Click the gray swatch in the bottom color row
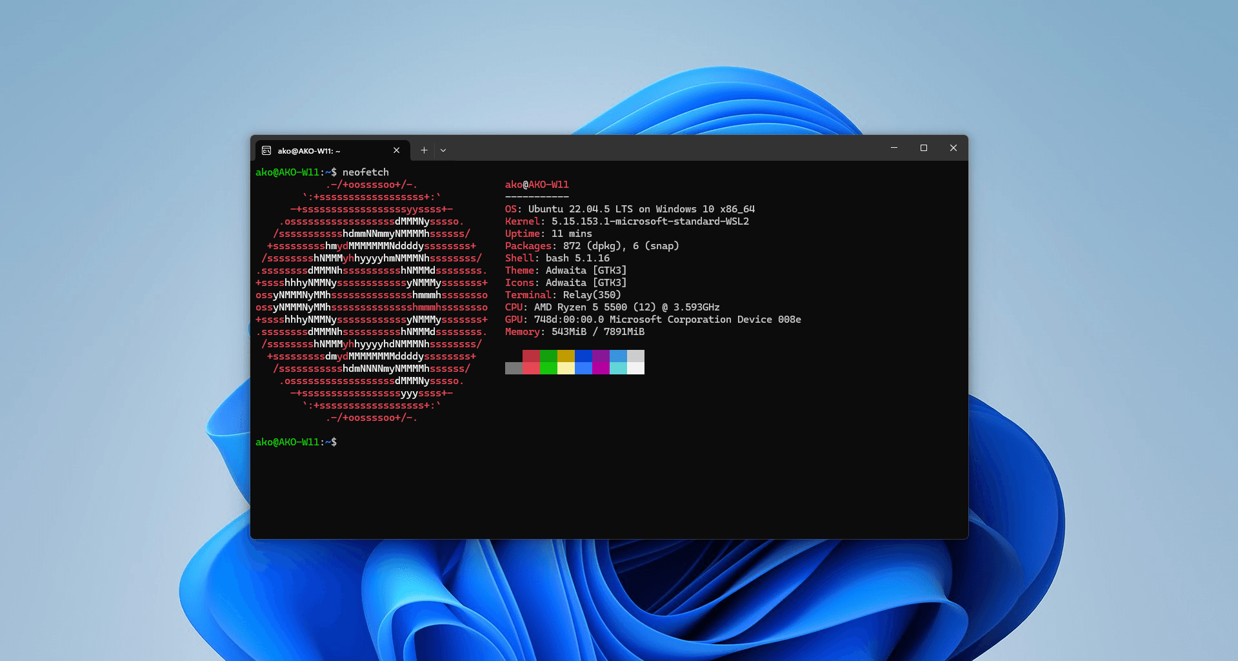The height and width of the screenshot is (661, 1238). click(514, 369)
